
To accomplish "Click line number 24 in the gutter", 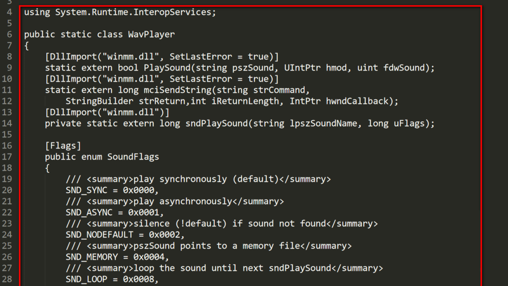I will (x=7, y=235).
